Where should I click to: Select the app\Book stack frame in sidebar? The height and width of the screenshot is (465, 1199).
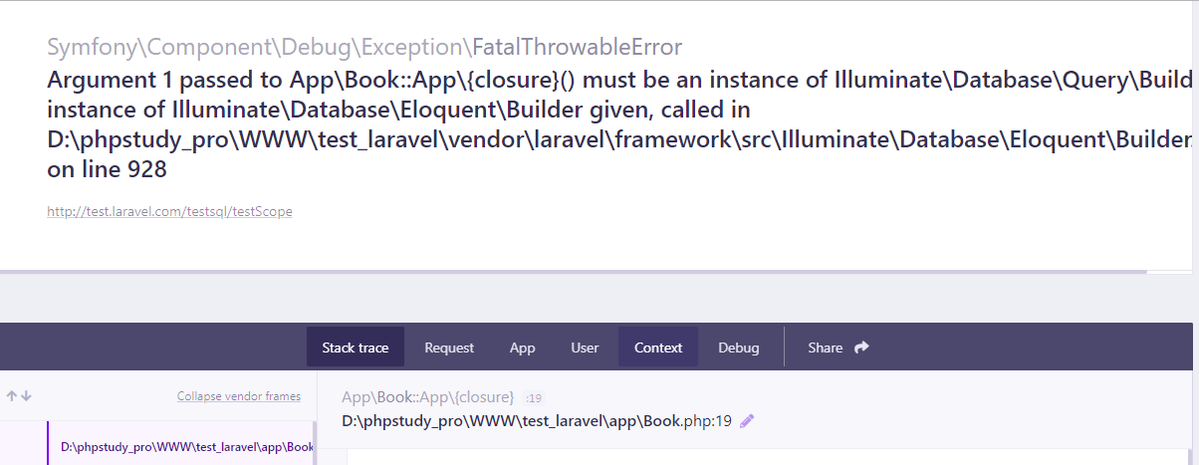pyautogui.click(x=186, y=447)
